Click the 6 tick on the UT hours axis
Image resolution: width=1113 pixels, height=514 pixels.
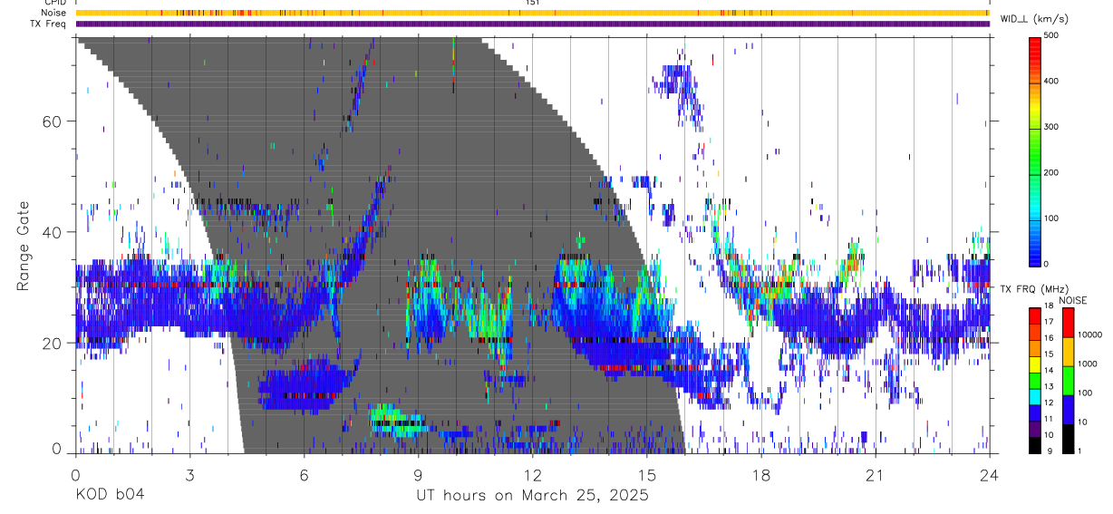pos(304,475)
